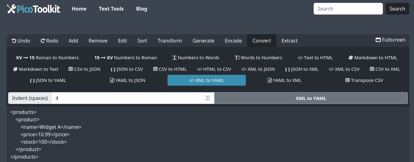The height and width of the screenshot is (162, 414).
Task: Pick the Text to HTML tool
Action: click(x=315, y=58)
